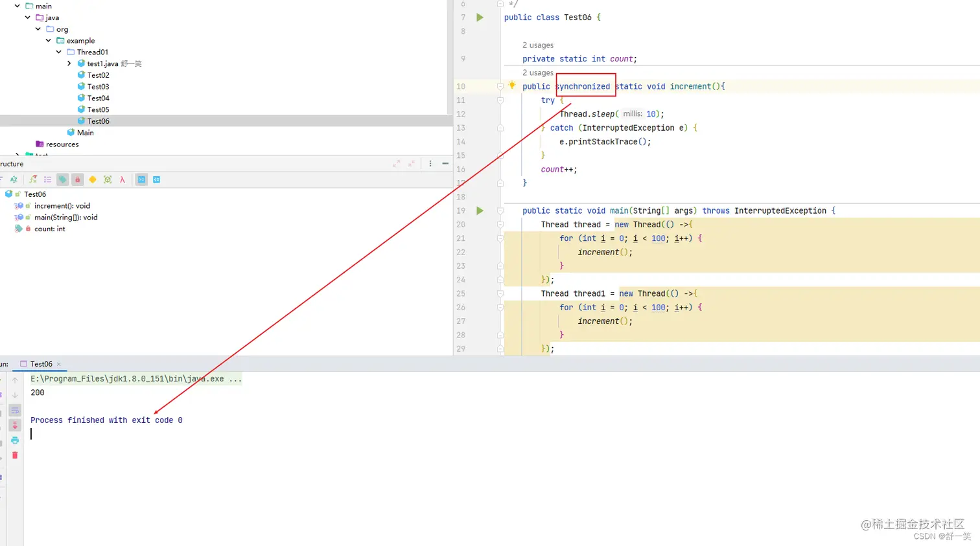Viewport: 980px width, 546px height.
Task: Click Main class icon in project tree
Action: pyautogui.click(x=71, y=133)
